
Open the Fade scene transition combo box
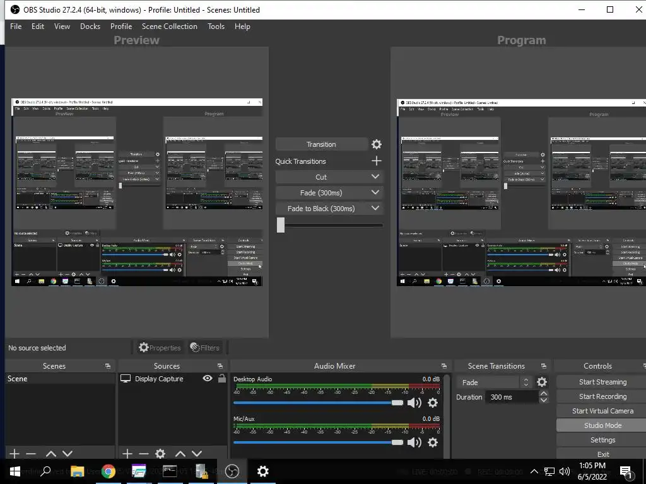(494, 383)
